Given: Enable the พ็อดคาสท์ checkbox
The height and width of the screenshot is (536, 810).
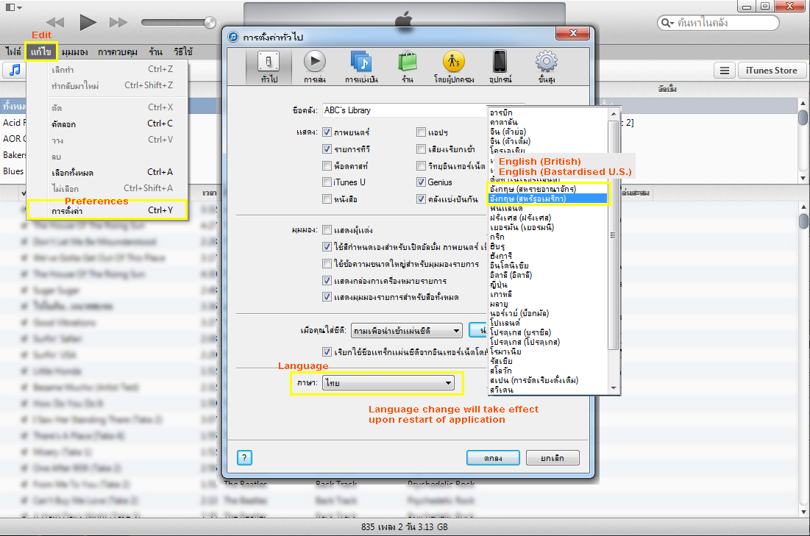Looking at the screenshot, I should [327, 165].
